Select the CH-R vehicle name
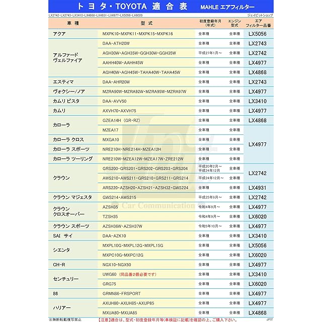 point(59,265)
